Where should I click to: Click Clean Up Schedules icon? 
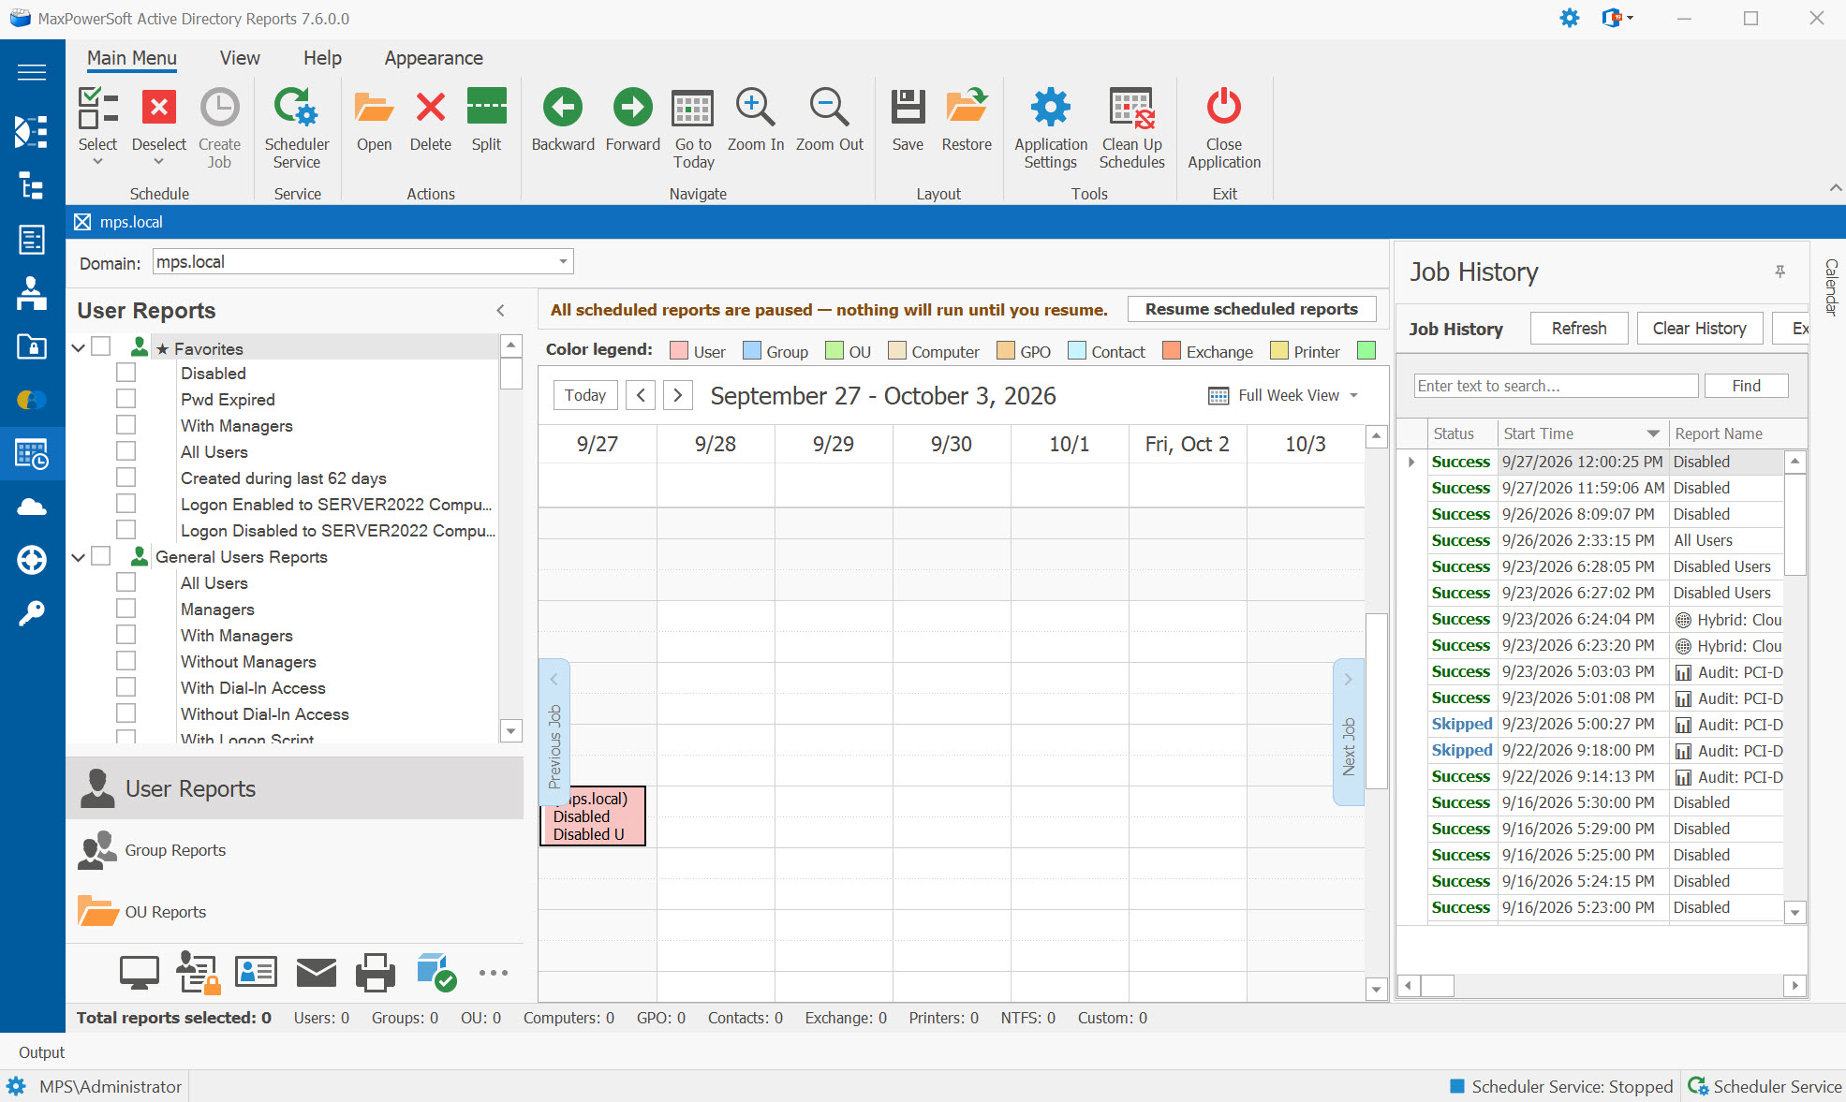click(1131, 108)
